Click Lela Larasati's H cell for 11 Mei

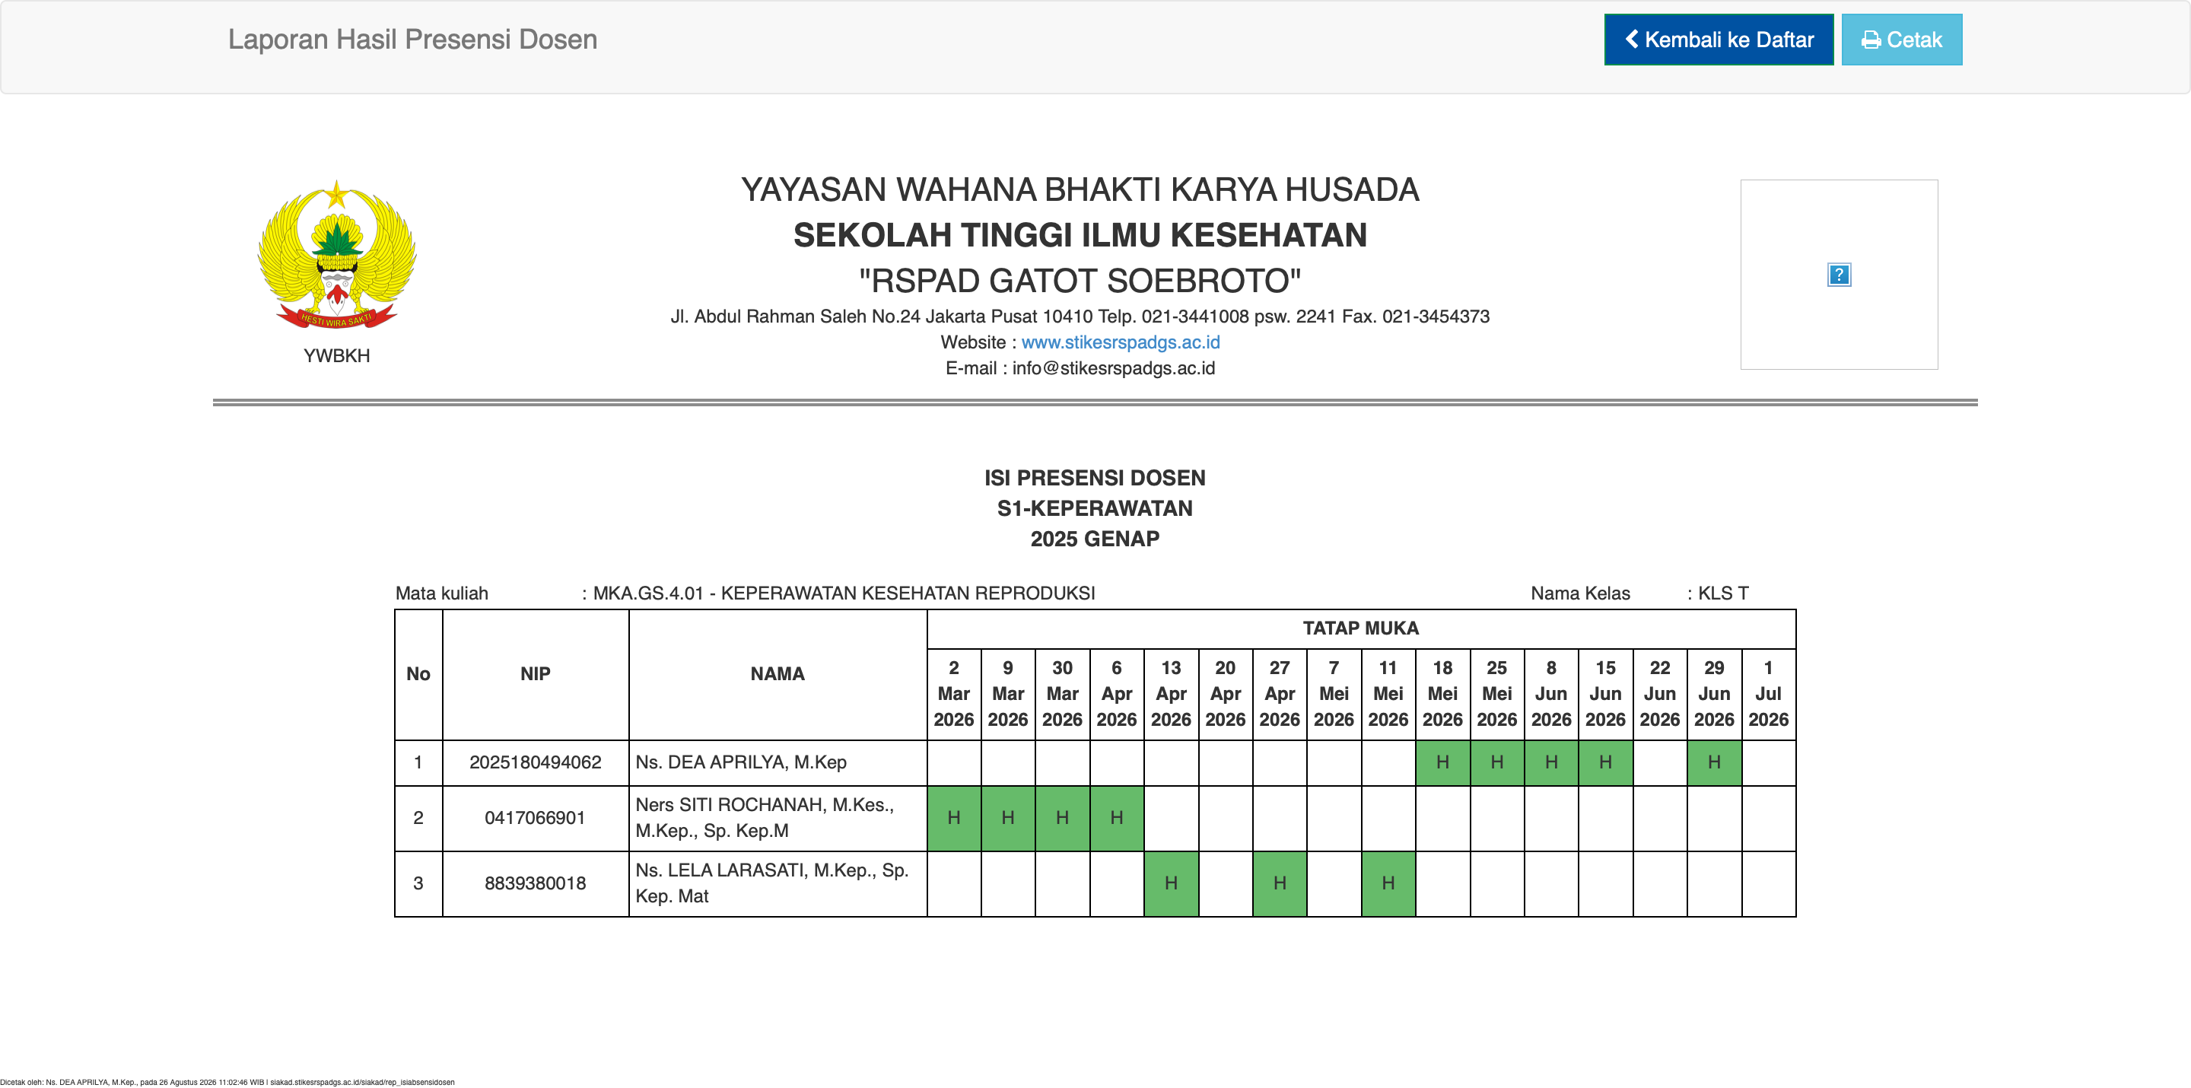pos(1388,884)
